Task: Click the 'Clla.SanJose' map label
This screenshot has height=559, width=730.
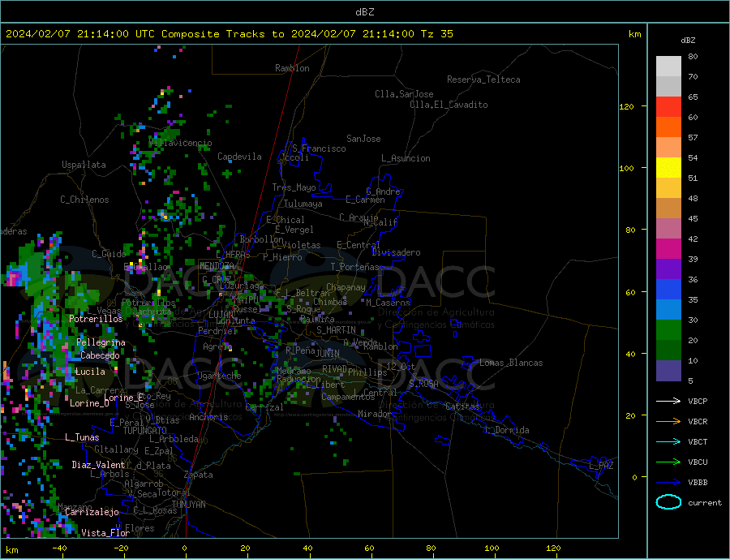Action: click(x=404, y=95)
